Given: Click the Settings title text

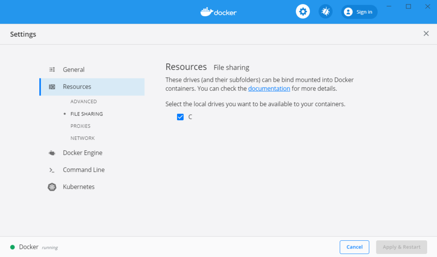Looking at the screenshot, I should pos(23,34).
